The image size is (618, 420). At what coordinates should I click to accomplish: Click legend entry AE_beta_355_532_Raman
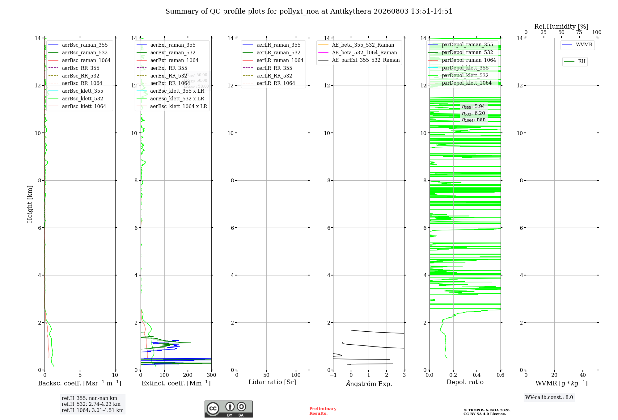(x=356, y=45)
